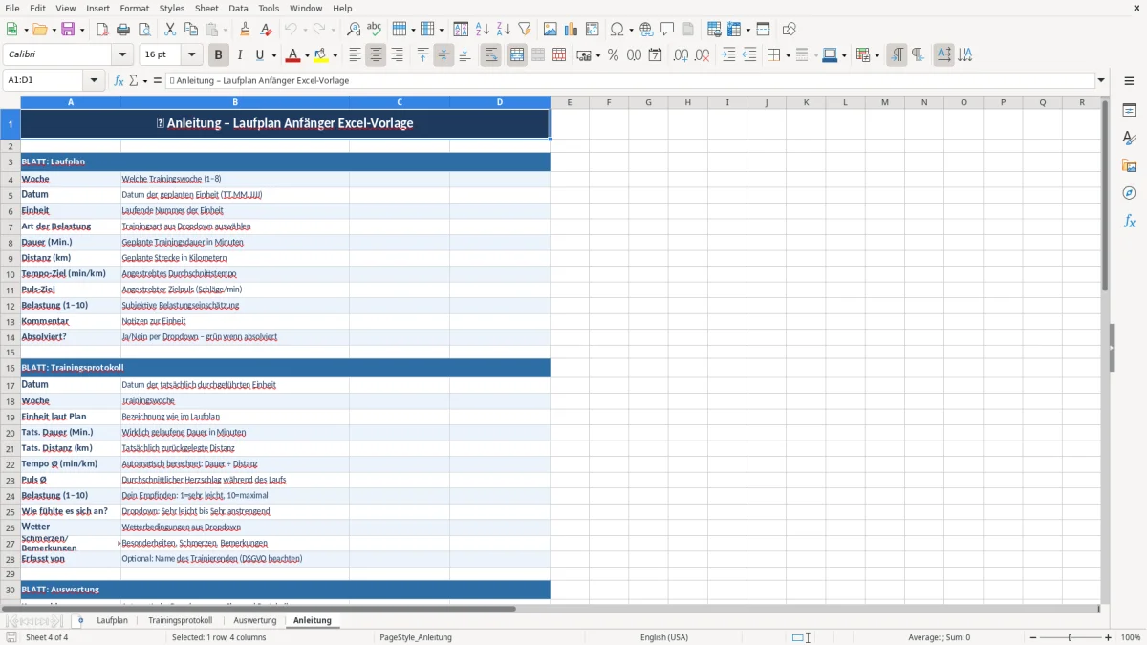Open Function Wizard beside the Name Box
Image resolution: width=1147 pixels, height=645 pixels.
point(119,81)
